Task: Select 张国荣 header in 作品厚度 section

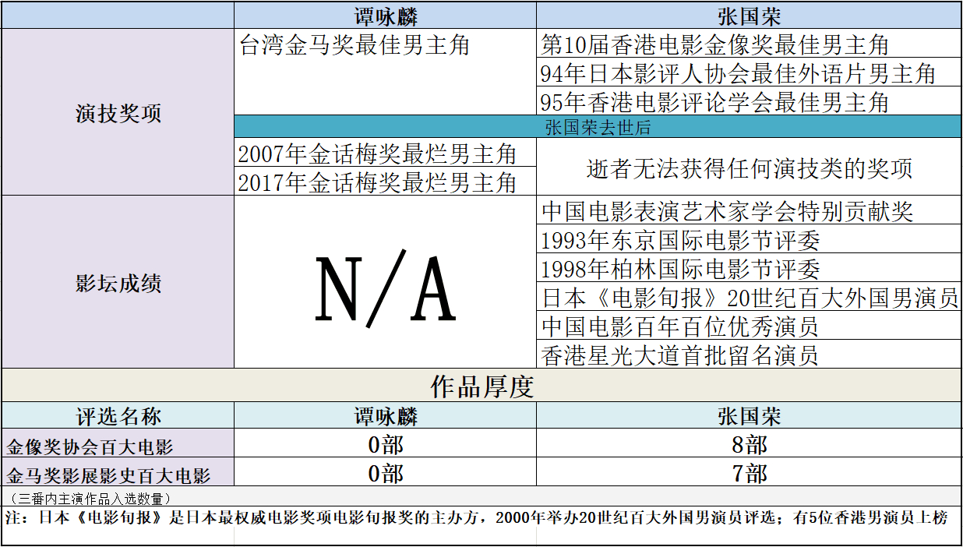Action: (x=750, y=415)
